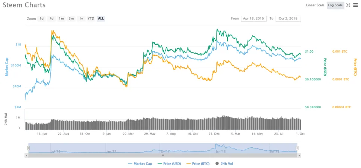This screenshot has height=168, width=361.
Task: Click the Price (BTC) axis title
Action: 355,67
